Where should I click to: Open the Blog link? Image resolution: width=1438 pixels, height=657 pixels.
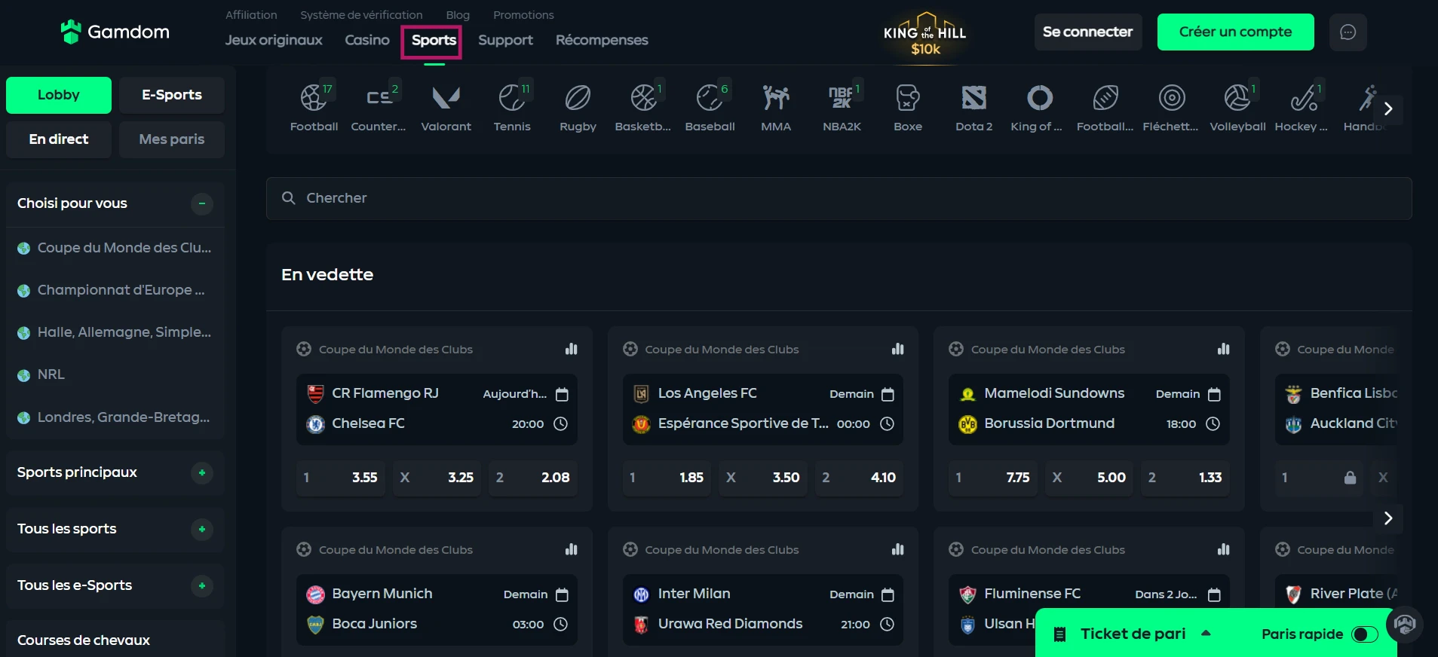pos(458,15)
